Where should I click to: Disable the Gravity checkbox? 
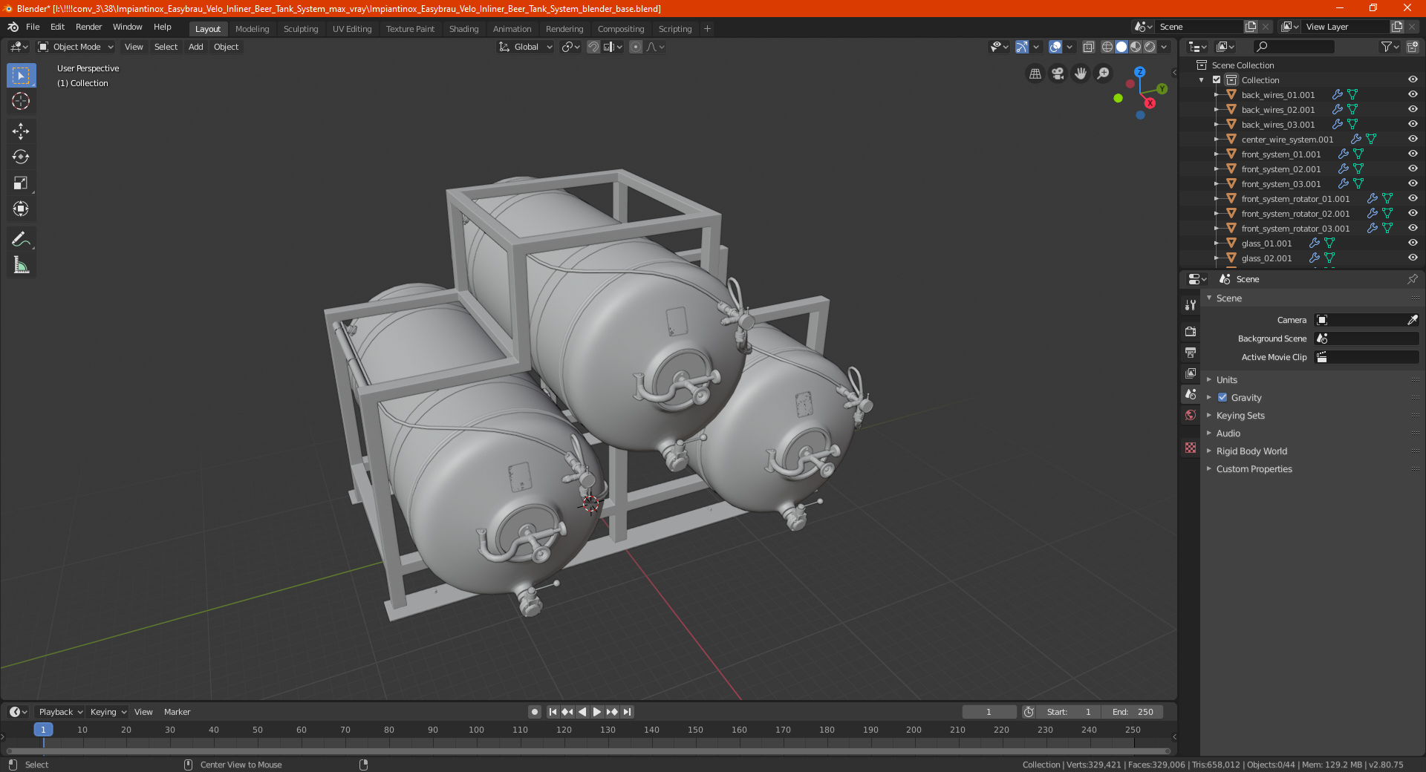tap(1222, 398)
